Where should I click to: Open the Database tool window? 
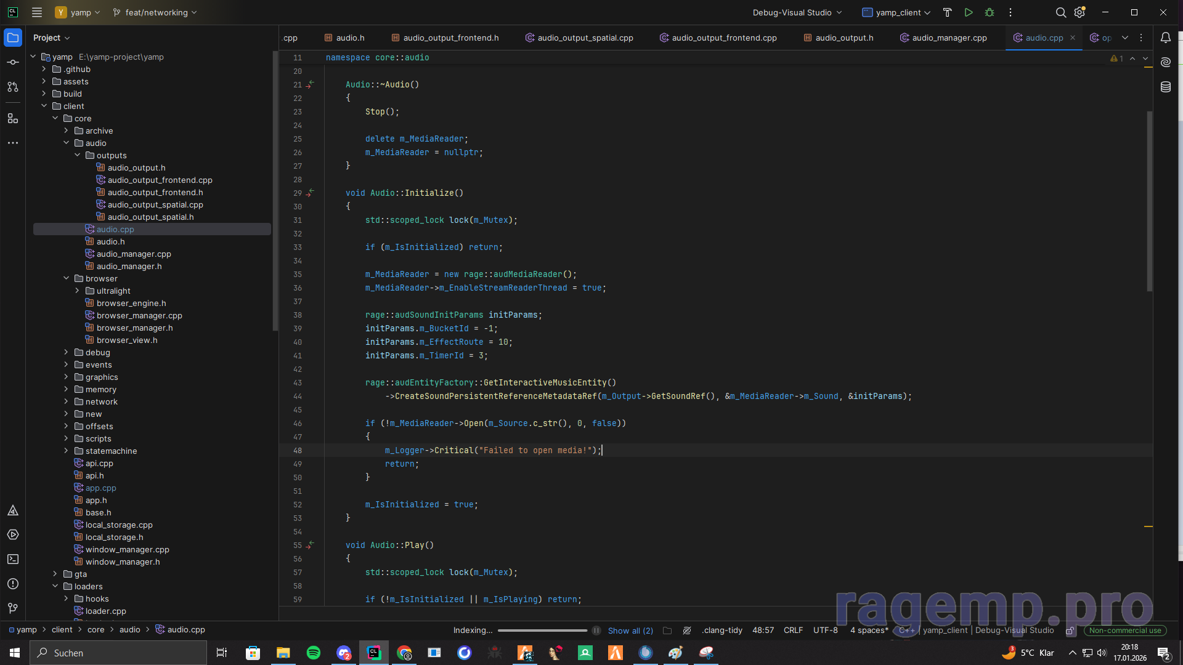1166,87
